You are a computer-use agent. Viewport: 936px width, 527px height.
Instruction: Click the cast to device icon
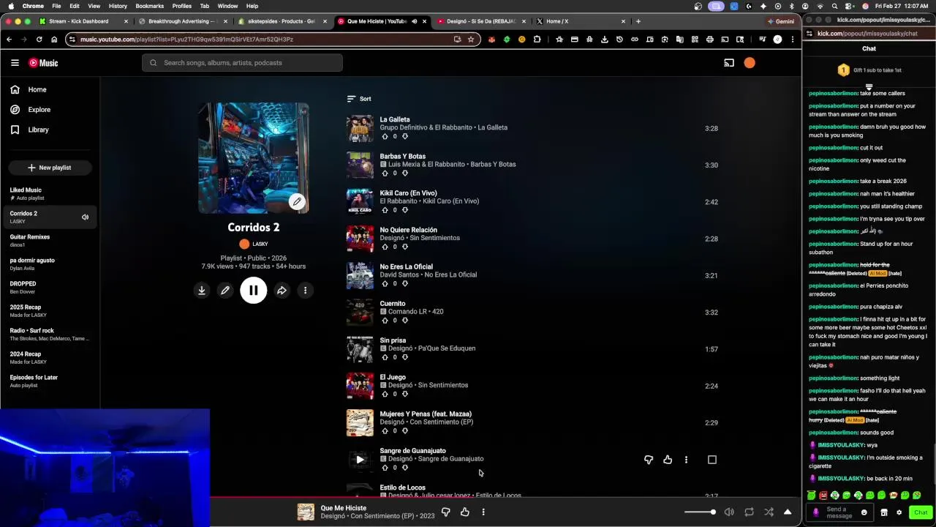point(729,63)
